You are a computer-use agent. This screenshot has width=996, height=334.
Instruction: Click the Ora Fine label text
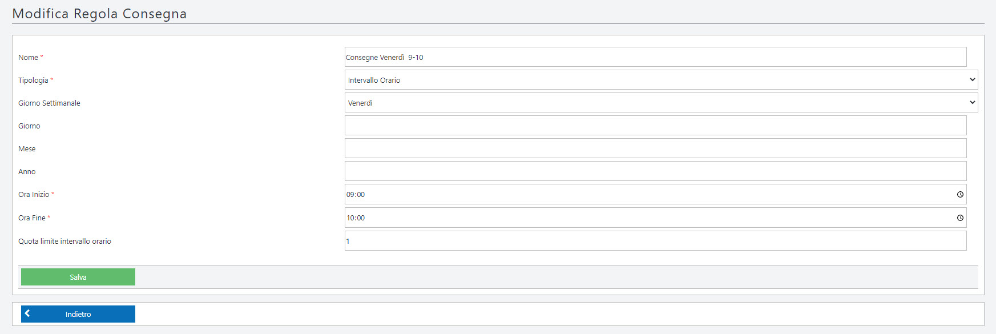point(32,218)
